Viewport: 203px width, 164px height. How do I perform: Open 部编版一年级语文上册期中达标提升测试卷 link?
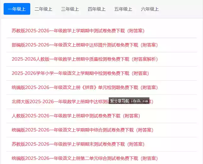[85, 45]
